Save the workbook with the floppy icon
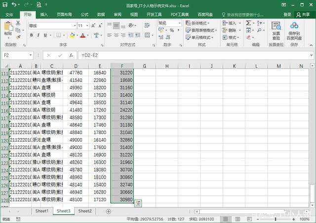 4,4
